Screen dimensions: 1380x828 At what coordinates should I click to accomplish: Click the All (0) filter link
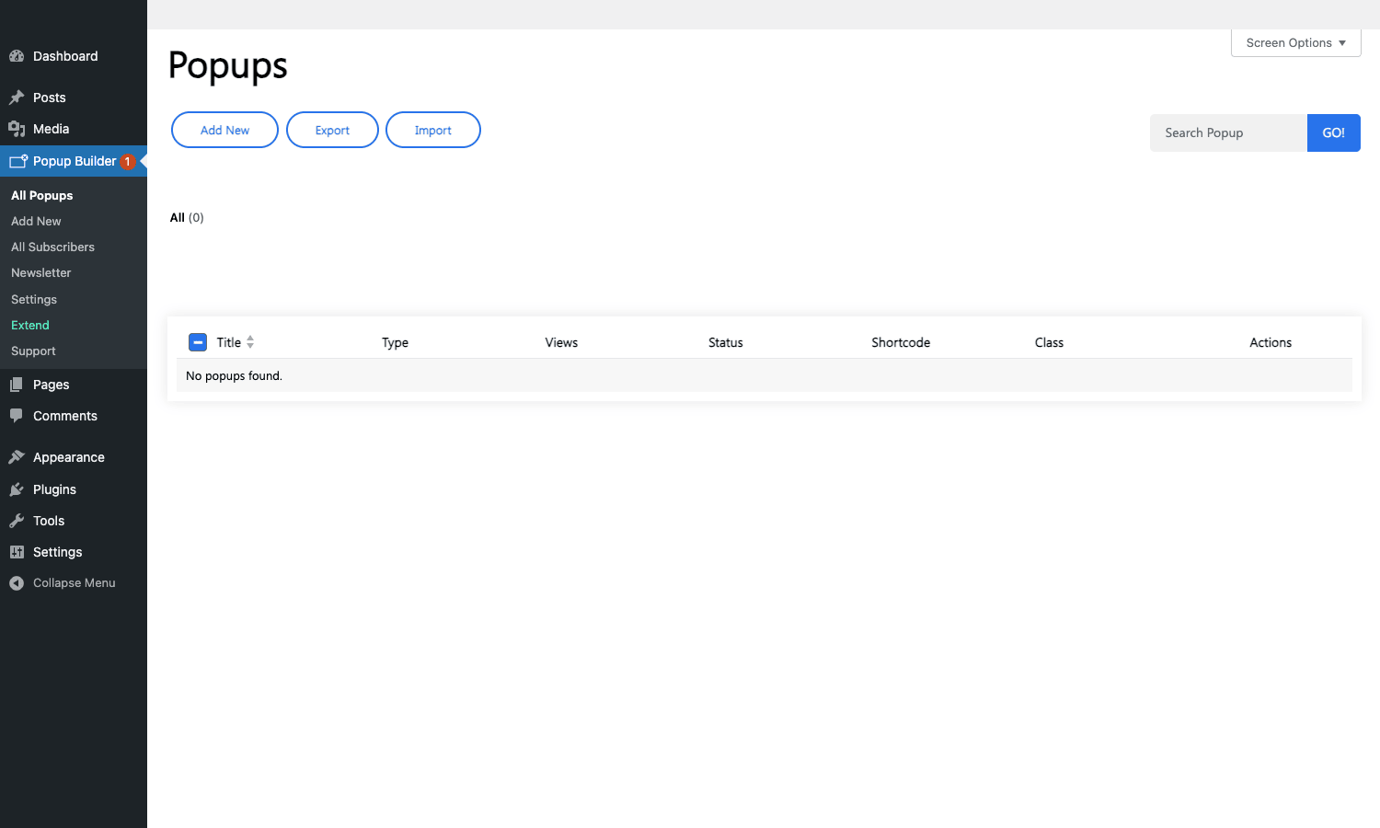tap(187, 217)
